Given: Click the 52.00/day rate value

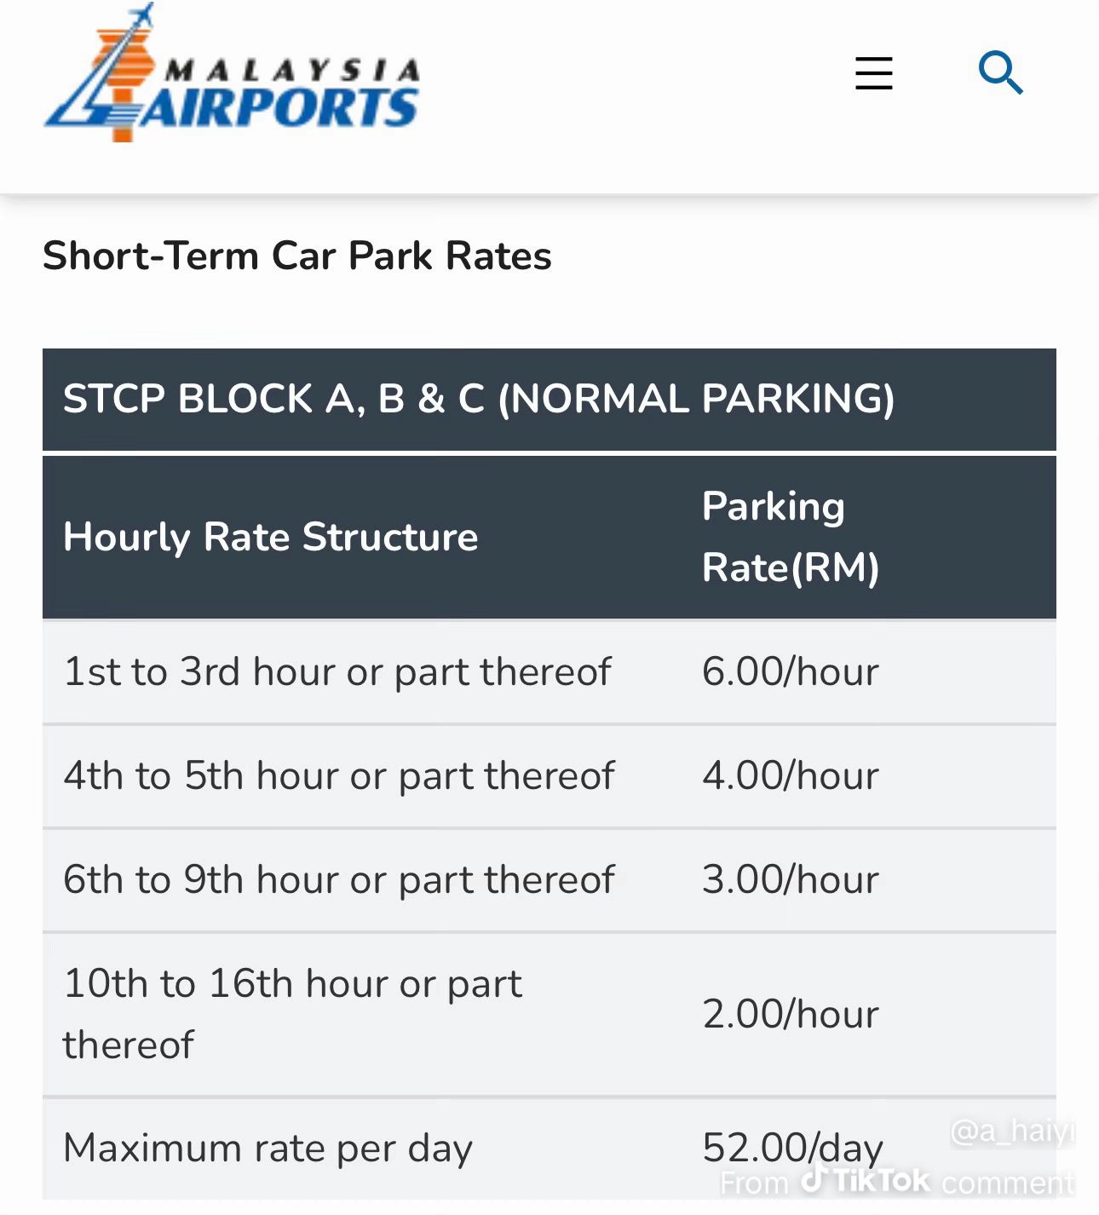Looking at the screenshot, I should pyautogui.click(x=792, y=1148).
